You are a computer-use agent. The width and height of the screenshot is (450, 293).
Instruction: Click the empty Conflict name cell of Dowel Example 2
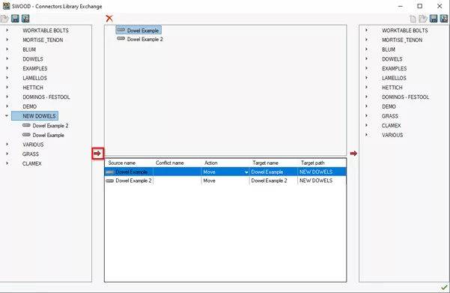click(177, 181)
